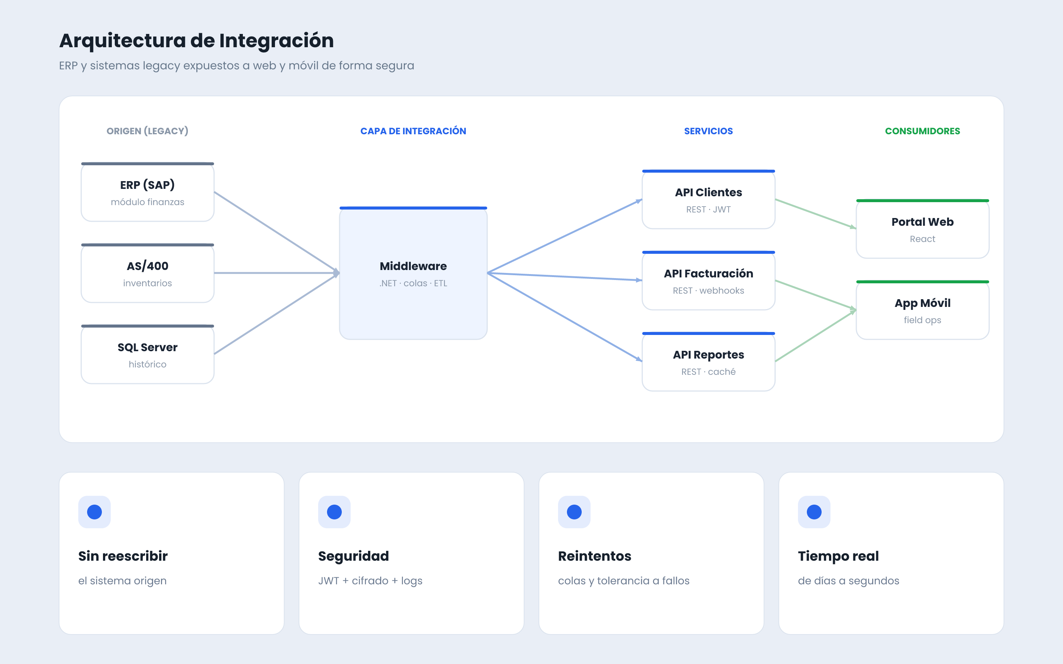This screenshot has height=664, width=1063.
Task: Click the blue dot icon above Sin reescribir
Action: (94, 512)
